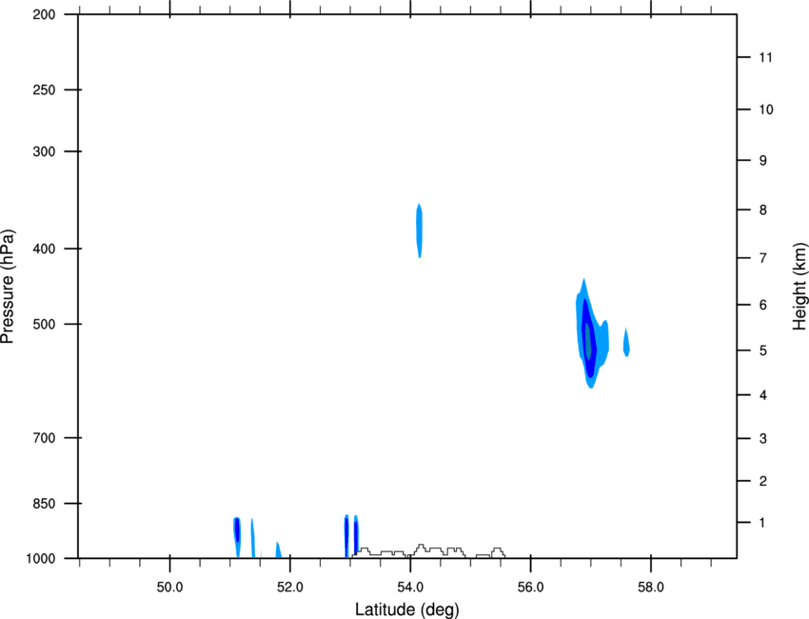Click the 'Height (km)' axis title

(x=799, y=286)
